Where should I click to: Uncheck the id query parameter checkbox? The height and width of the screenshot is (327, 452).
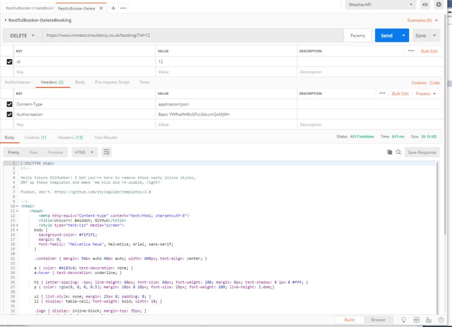pos(10,61)
